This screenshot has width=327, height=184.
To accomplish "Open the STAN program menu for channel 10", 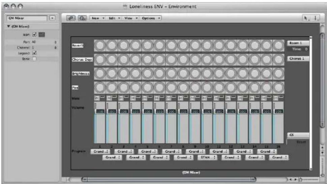I will coord(208,157).
